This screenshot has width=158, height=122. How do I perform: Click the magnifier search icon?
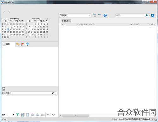tap(147, 15)
